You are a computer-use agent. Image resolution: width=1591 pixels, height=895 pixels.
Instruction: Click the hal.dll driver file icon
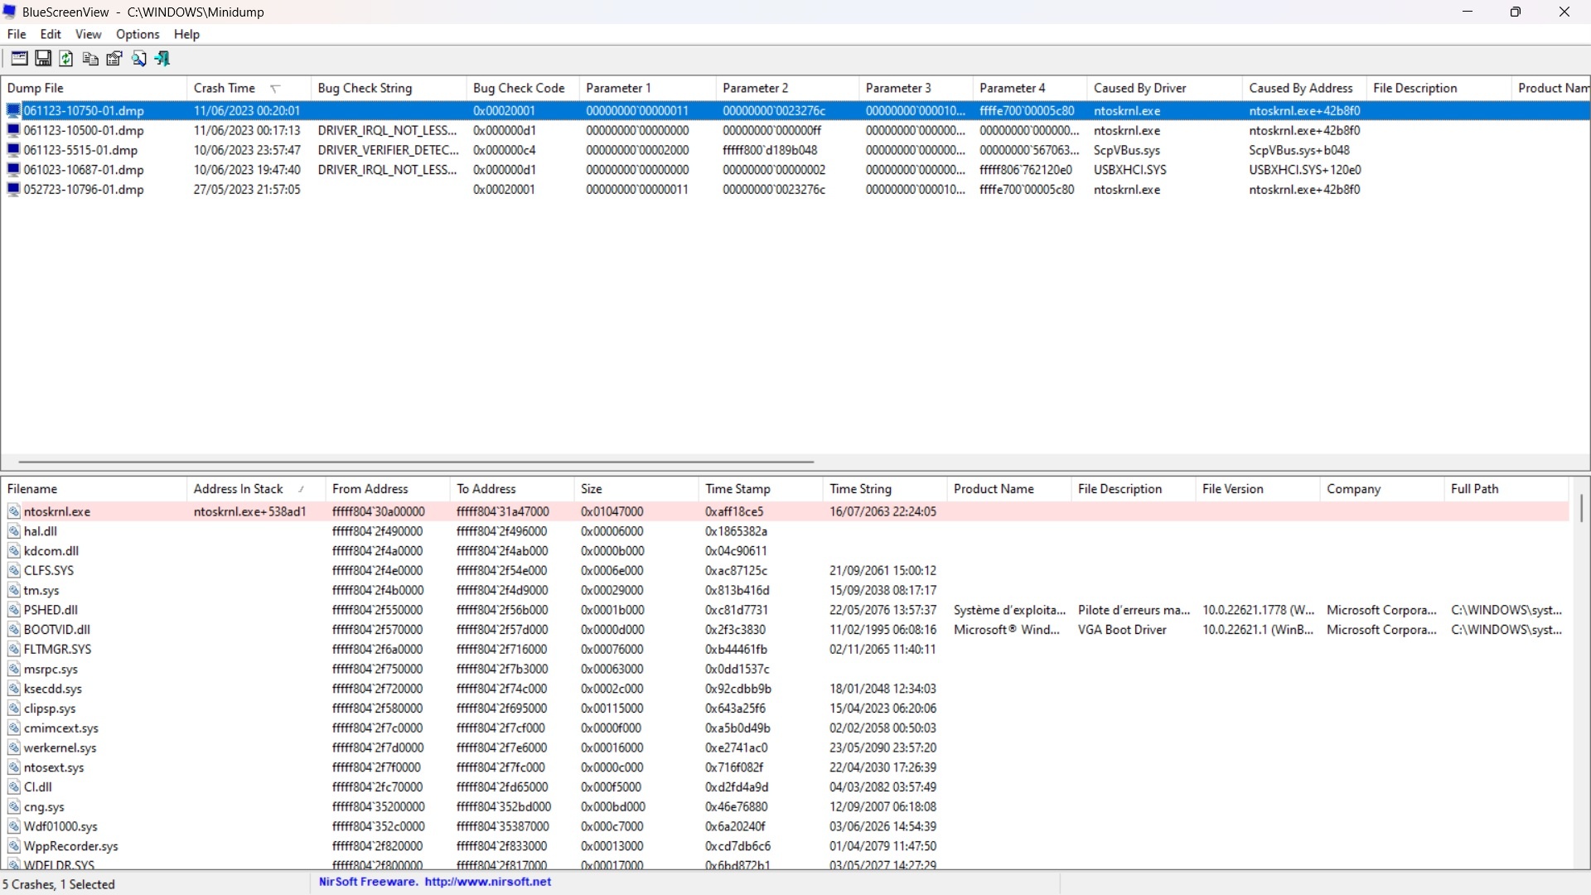point(13,531)
